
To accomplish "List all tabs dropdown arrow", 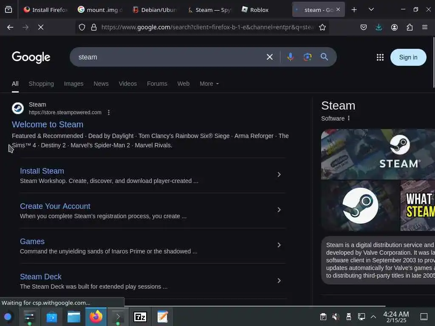I will (371, 10).
